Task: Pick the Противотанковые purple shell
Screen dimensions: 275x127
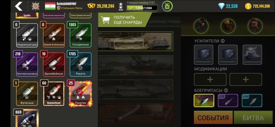Action: point(27,65)
